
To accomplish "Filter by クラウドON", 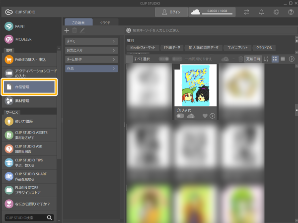I will point(264,48).
